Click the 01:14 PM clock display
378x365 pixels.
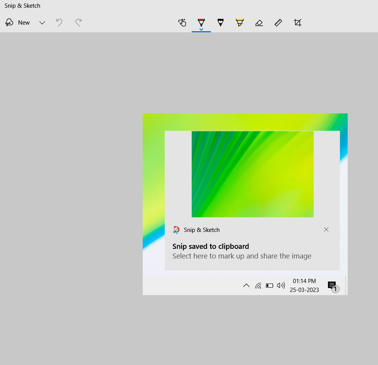coord(304,281)
